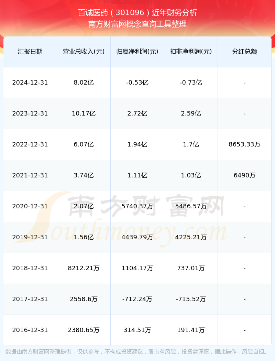Select the 1104.17万 net profit cell

(137, 268)
